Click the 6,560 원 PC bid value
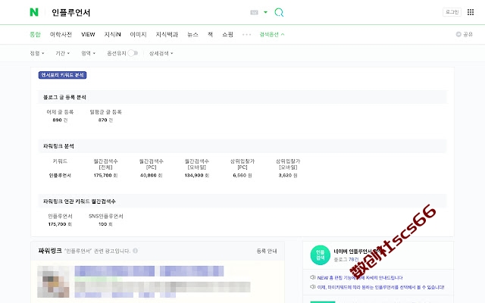This screenshot has height=303, width=485. point(242,175)
